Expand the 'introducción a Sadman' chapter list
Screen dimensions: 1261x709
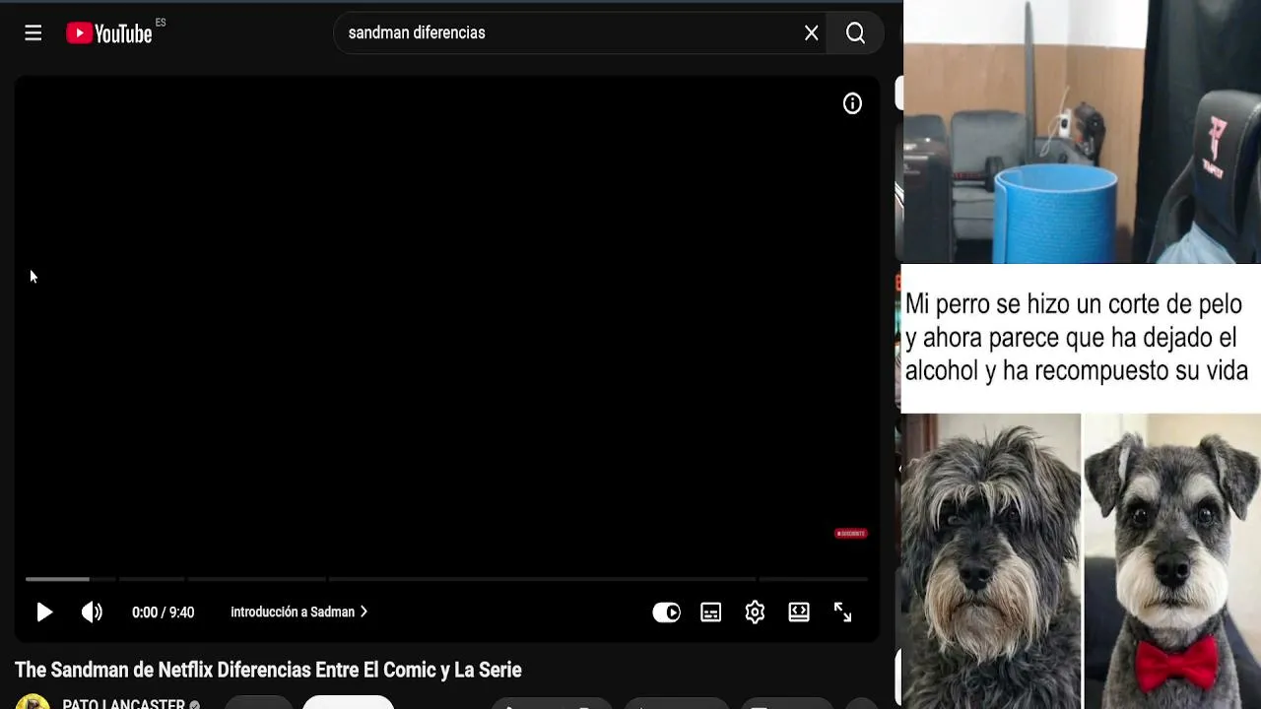(299, 612)
